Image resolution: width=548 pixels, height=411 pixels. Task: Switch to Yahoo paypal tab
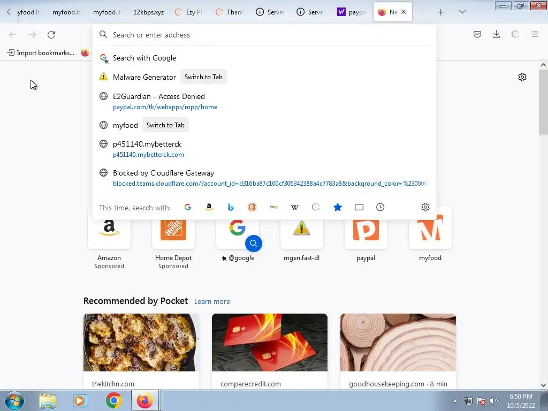(351, 12)
